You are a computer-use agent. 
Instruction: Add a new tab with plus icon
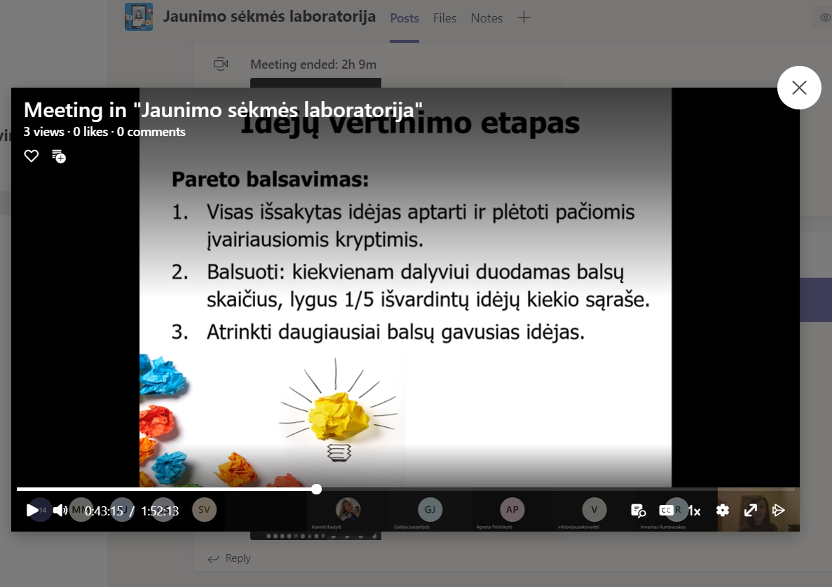tap(524, 18)
